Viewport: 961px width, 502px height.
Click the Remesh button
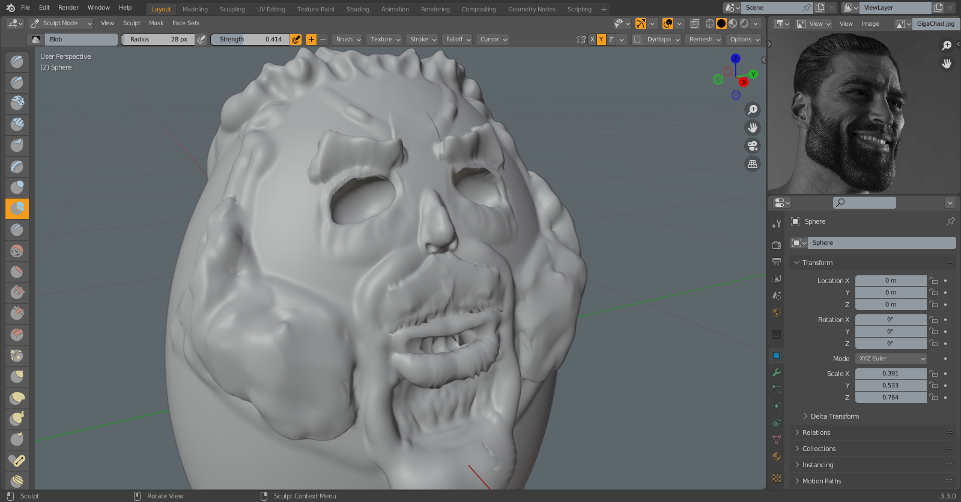(x=705, y=40)
